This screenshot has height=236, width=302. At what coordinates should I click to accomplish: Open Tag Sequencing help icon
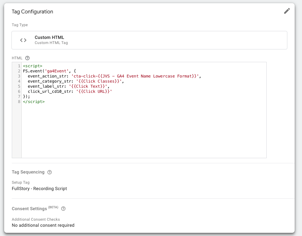49,172
